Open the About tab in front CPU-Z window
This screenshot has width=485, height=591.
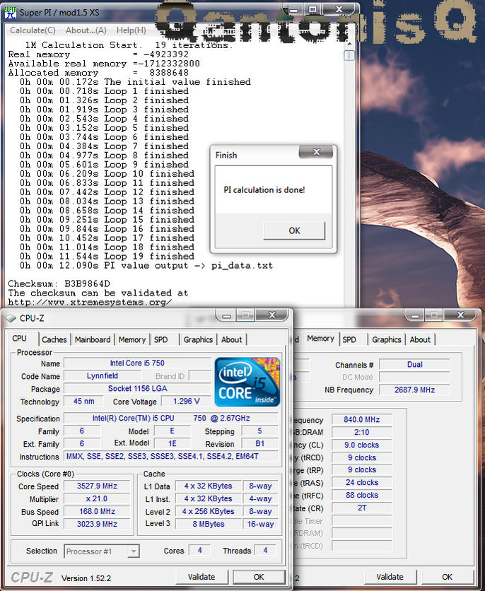[231, 339]
